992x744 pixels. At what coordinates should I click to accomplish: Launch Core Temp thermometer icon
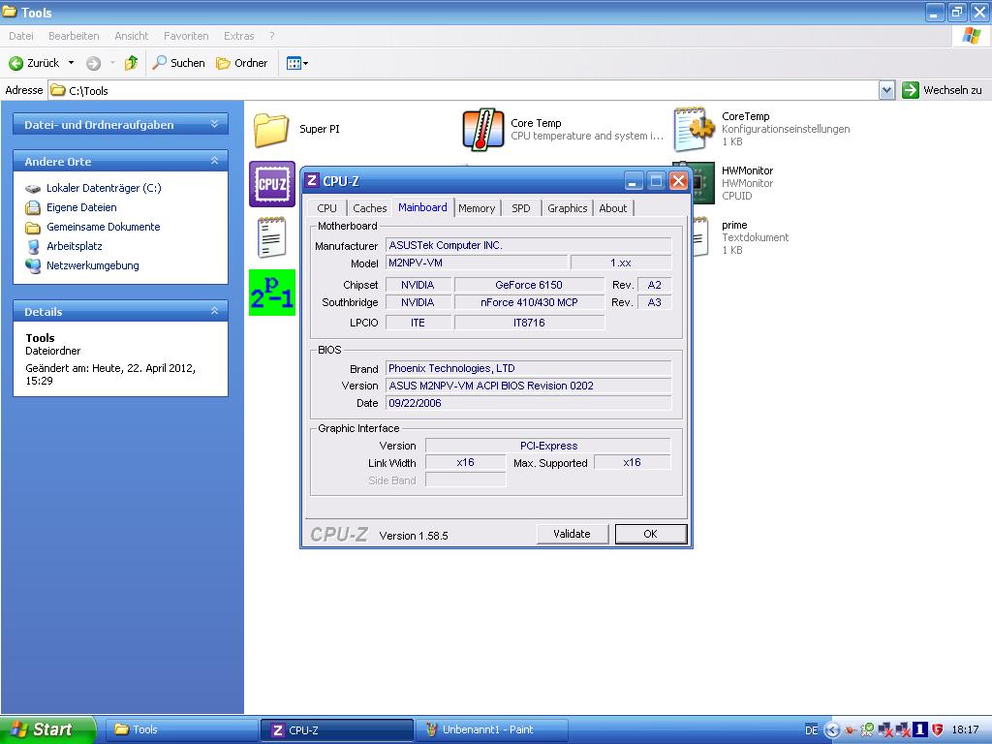[482, 129]
